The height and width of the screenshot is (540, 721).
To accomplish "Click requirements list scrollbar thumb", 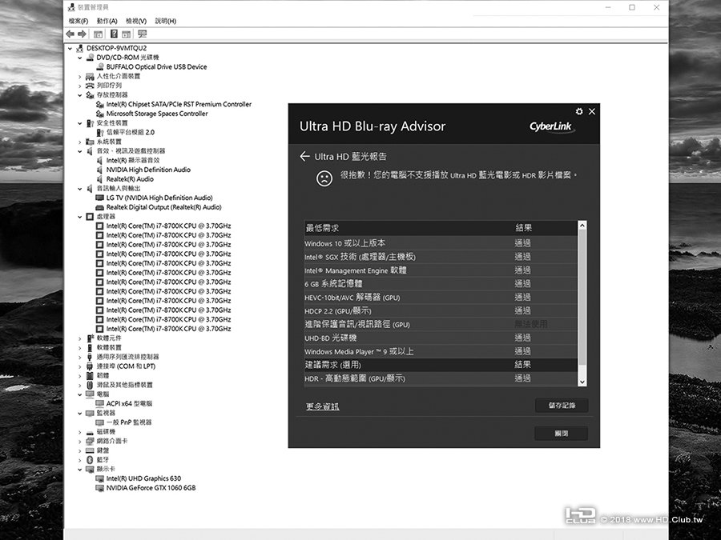I will pos(582,298).
